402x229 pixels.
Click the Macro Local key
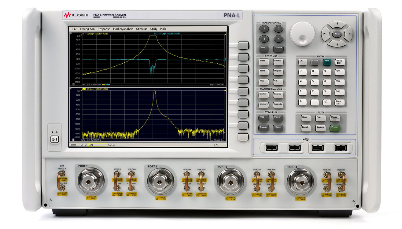click(335, 118)
